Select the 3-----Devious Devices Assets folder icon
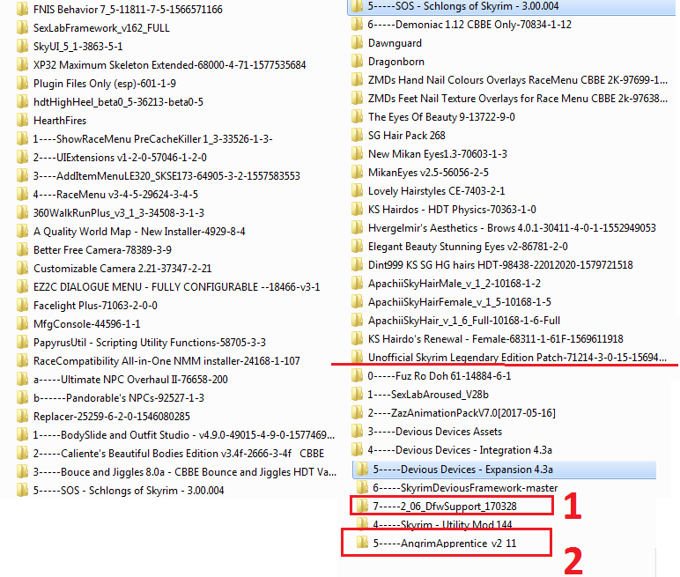680x577 pixels. [x=358, y=432]
